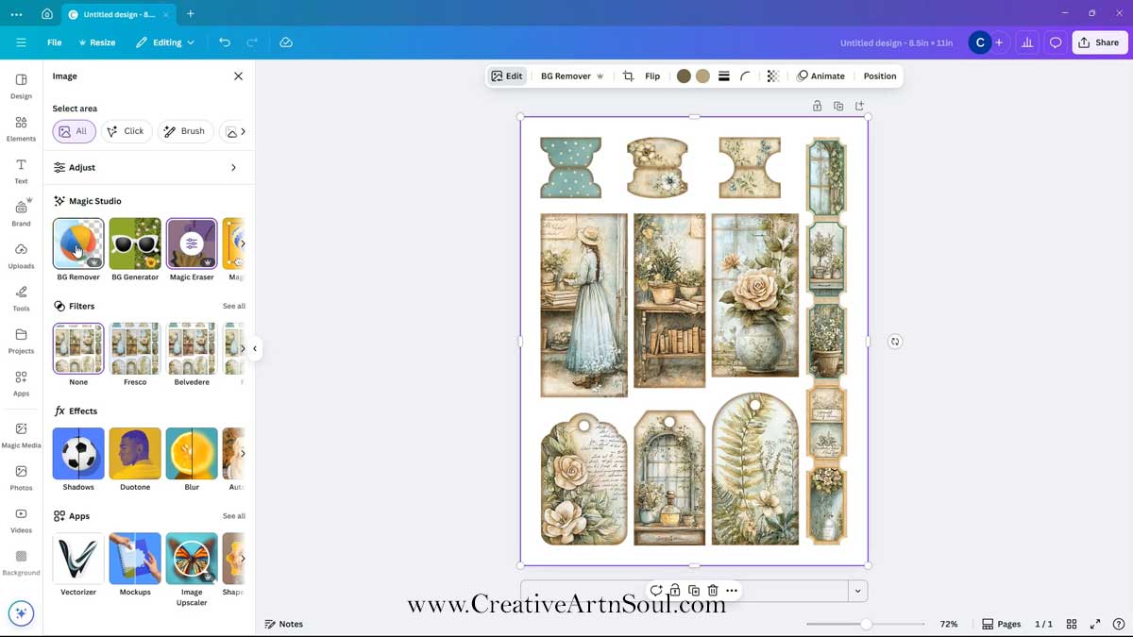This screenshot has width=1133, height=637.
Task: Select the All area option
Action: tap(74, 131)
